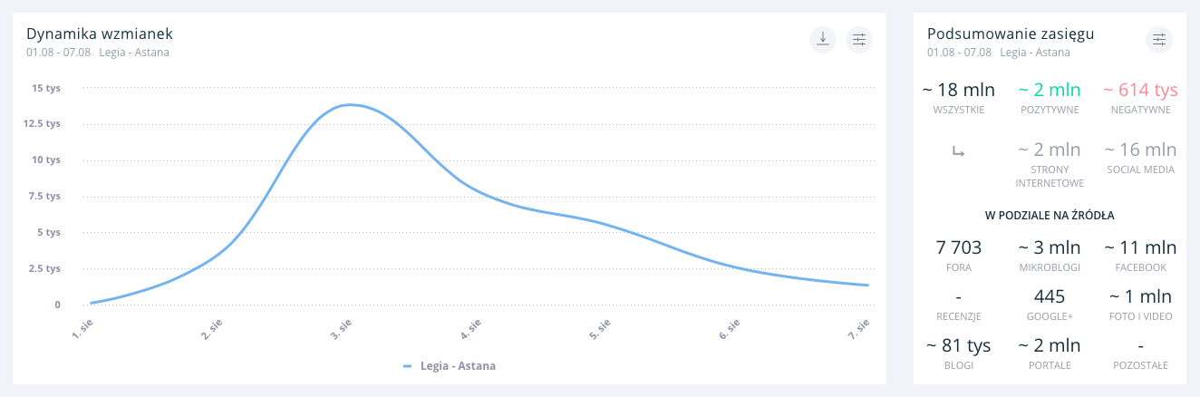The image size is (1200, 397).
Task: Select the ~ 2 mln Pozytywne value
Action: (1050, 90)
